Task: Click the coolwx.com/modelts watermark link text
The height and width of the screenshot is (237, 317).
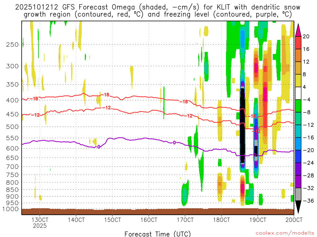Action: [285, 233]
